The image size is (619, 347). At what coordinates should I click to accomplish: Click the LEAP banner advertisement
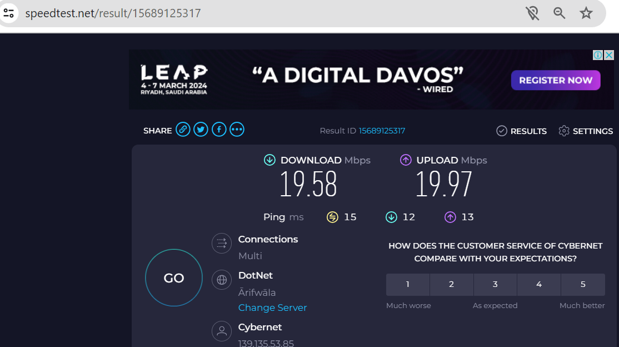click(371, 80)
